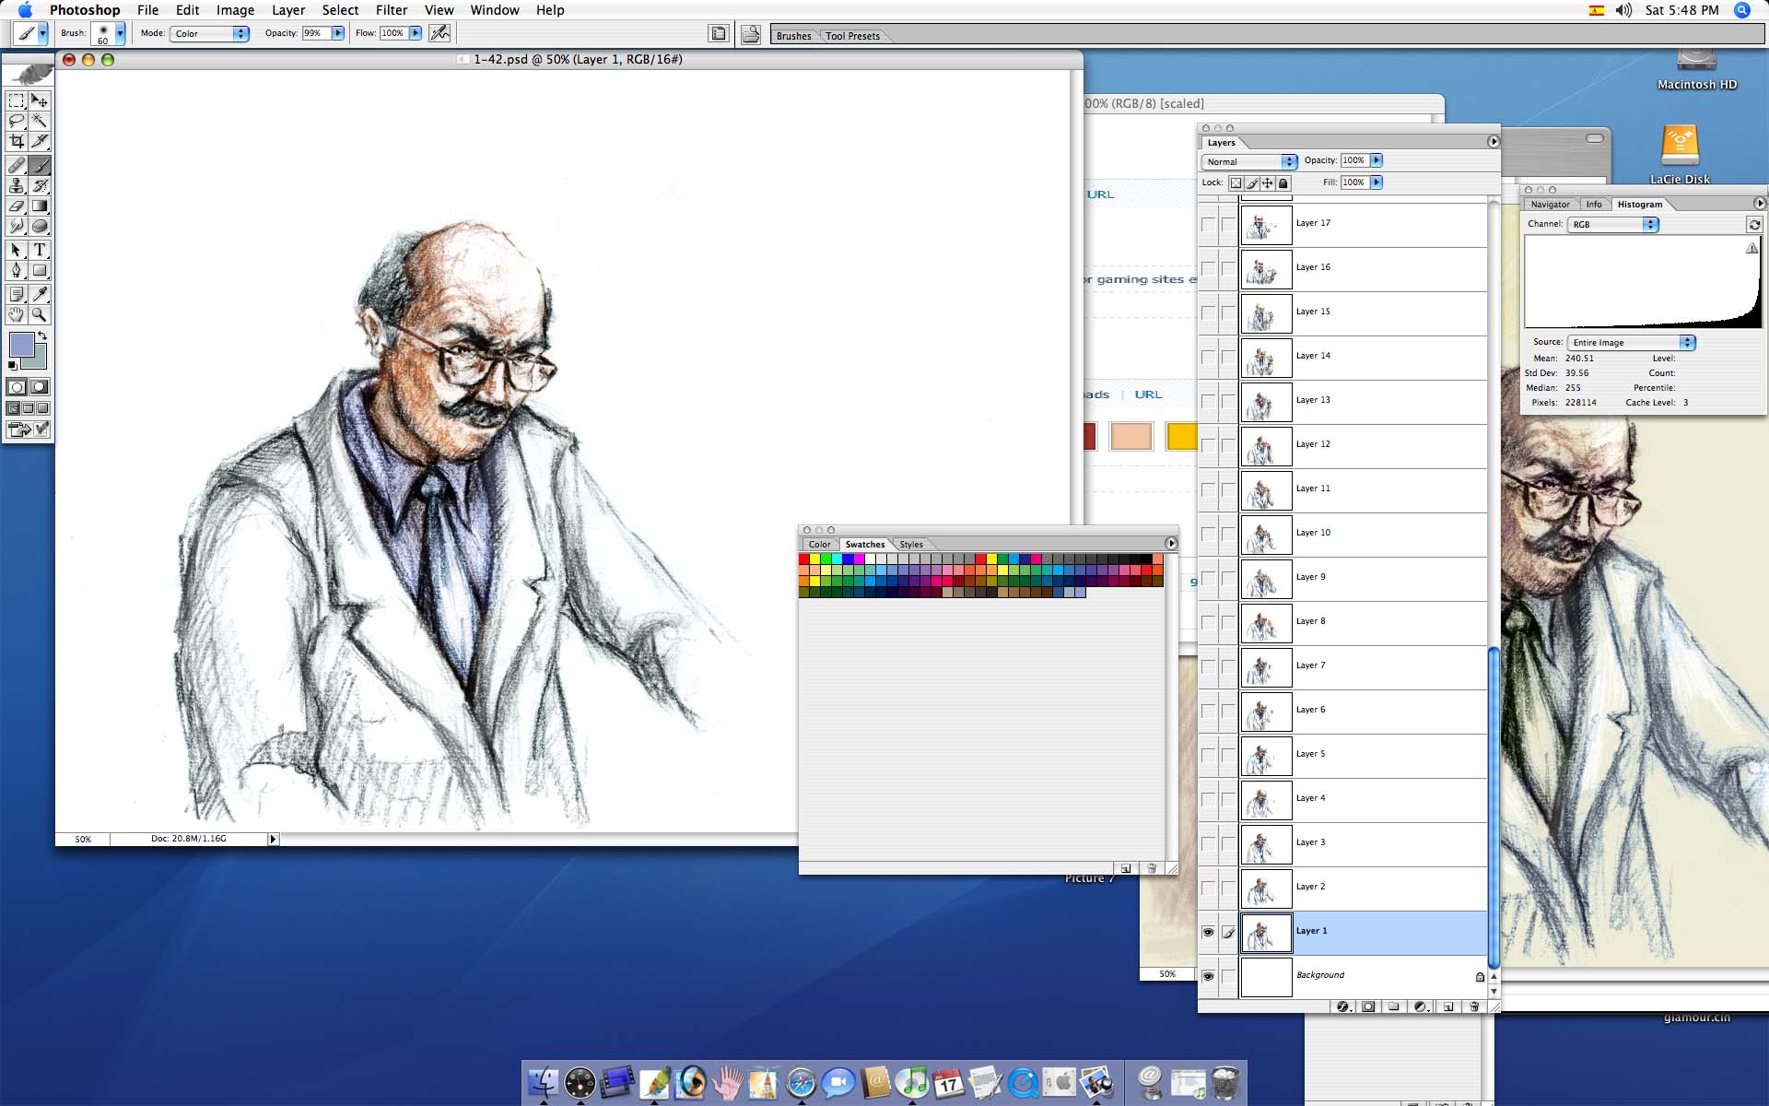1769x1106 pixels.
Task: Toggle lock transparent pixels in Layers panel
Action: click(x=1236, y=183)
